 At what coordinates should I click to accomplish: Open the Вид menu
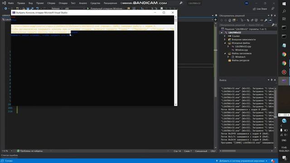pos(30,3)
